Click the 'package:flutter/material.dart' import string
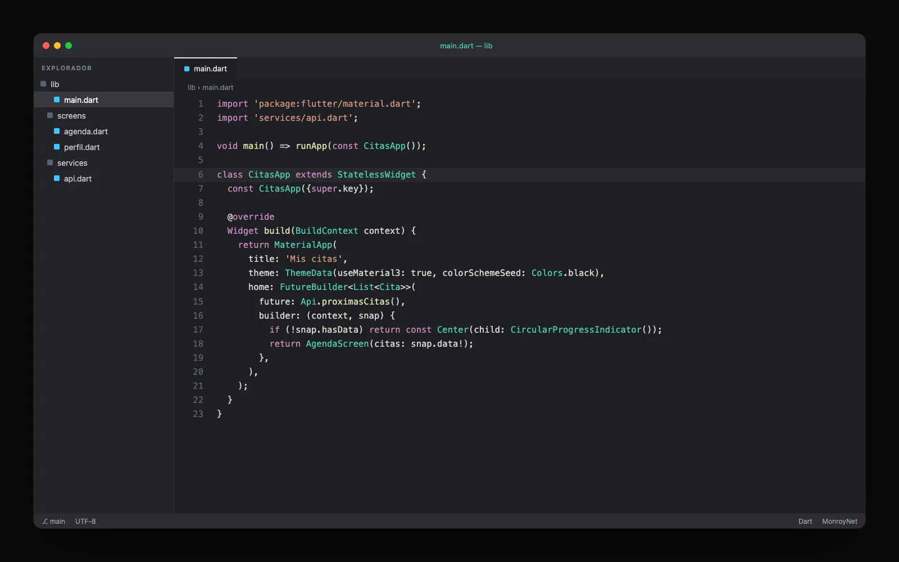Screen dimensions: 899x562 coord(335,104)
